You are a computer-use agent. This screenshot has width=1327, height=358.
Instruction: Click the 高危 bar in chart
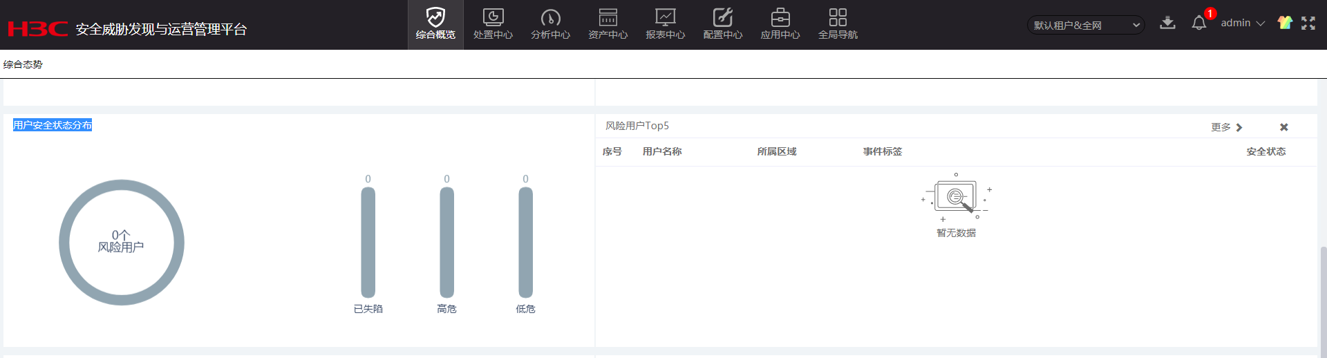(x=447, y=243)
